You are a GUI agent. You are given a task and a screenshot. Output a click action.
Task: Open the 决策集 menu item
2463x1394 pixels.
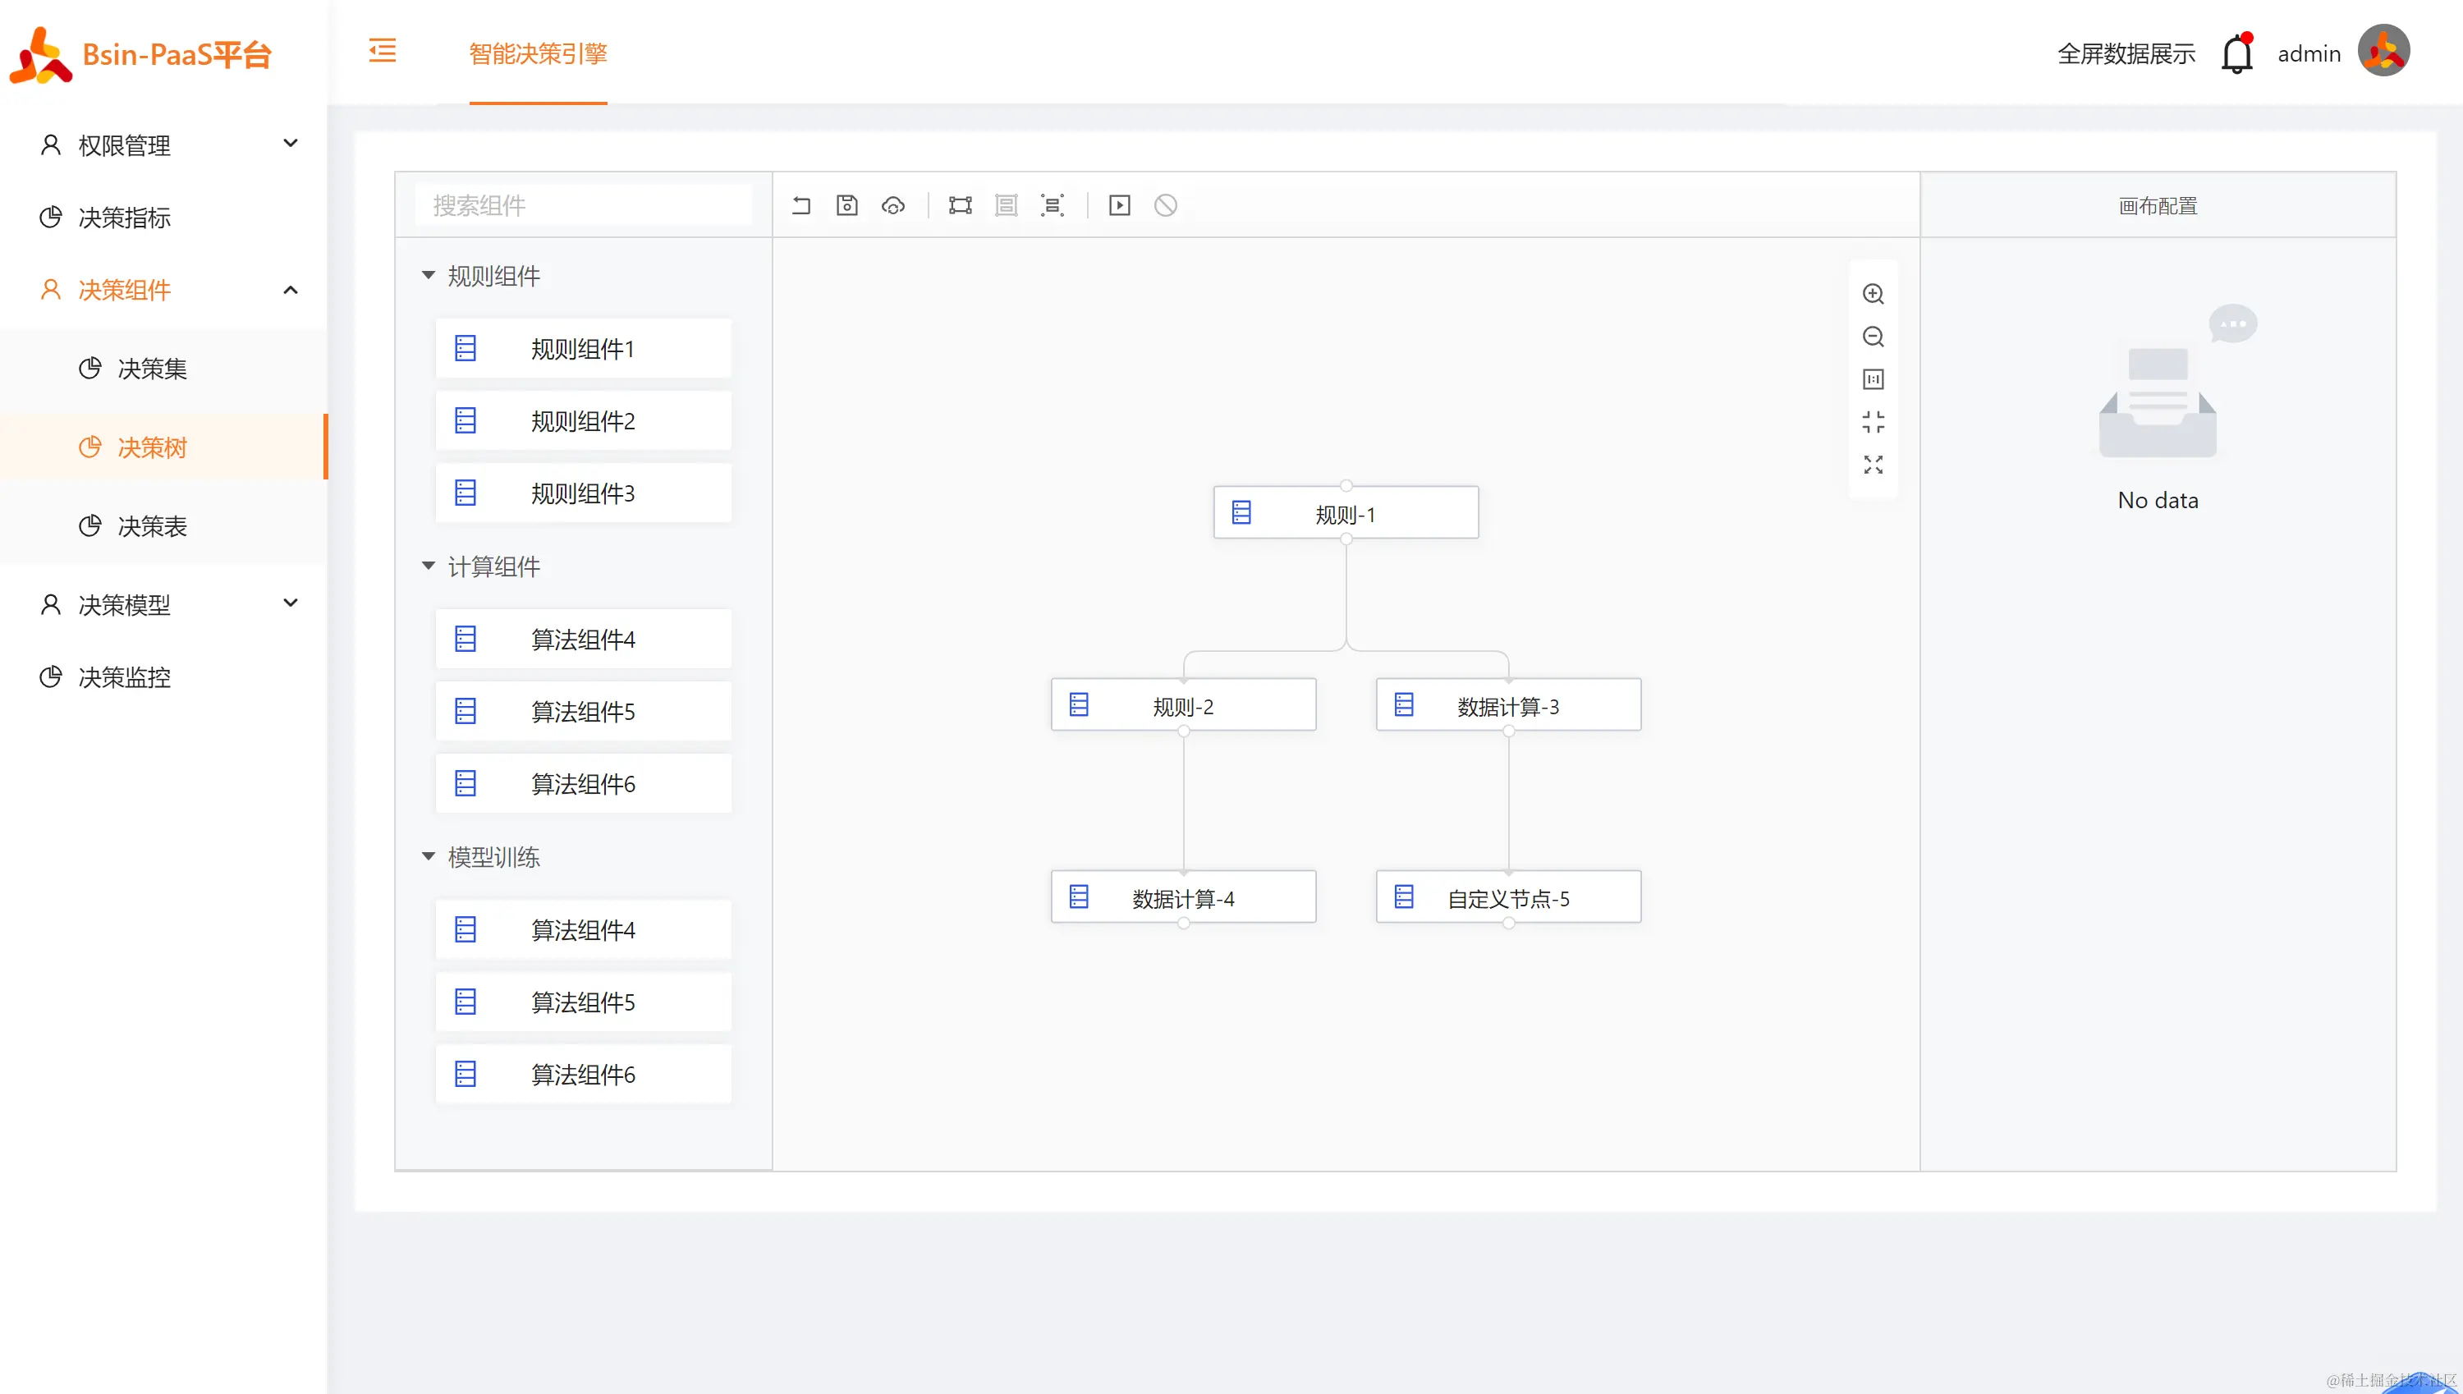(x=152, y=369)
